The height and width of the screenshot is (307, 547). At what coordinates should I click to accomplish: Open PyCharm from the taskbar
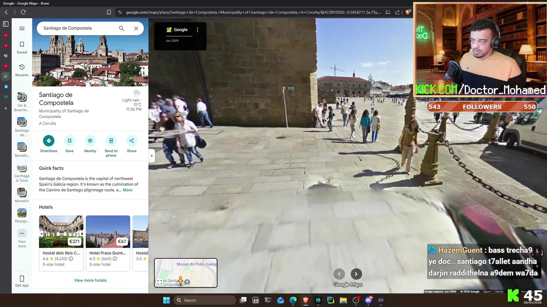(330, 300)
